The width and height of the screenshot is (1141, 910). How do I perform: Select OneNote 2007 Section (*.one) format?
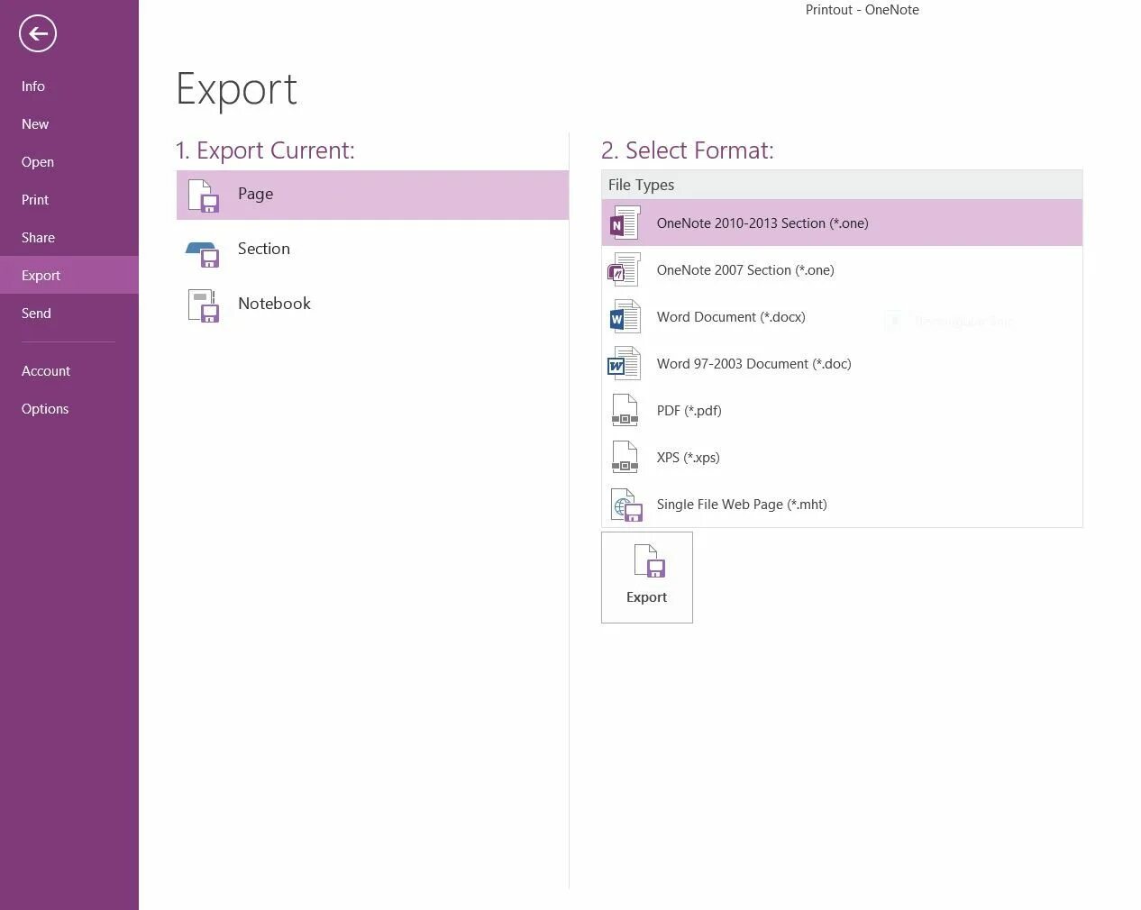(842, 270)
